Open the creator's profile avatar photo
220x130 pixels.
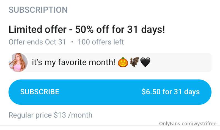point(18,63)
